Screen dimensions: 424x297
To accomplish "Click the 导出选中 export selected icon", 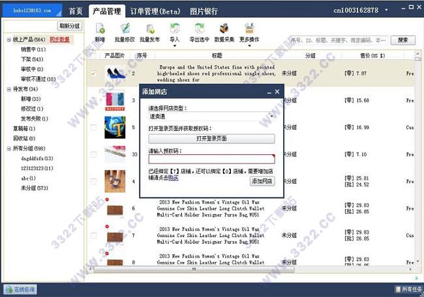I will [200, 29].
